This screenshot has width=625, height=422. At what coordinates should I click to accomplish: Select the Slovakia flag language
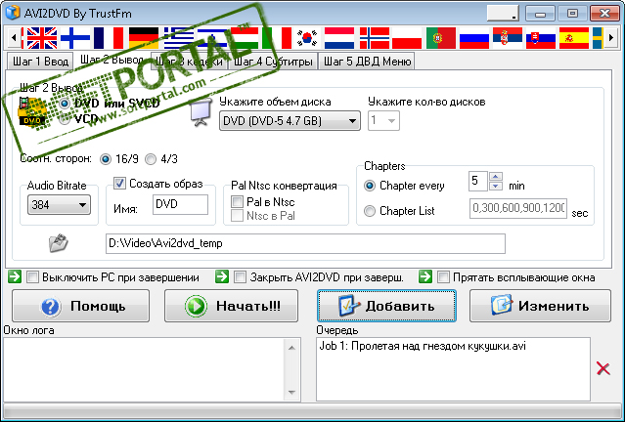(x=541, y=38)
